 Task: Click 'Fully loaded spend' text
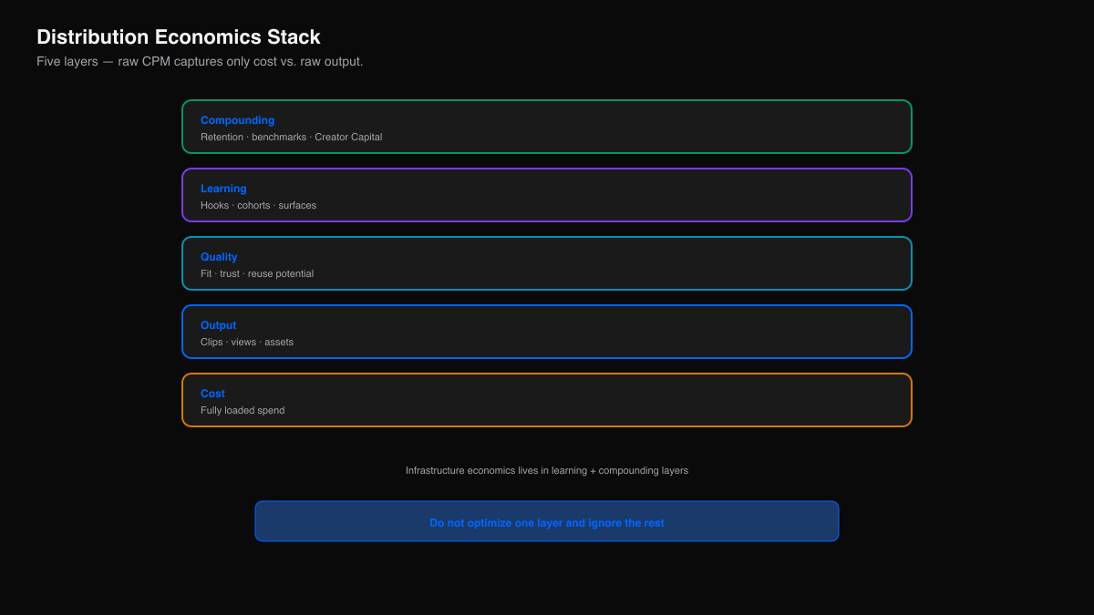(243, 410)
